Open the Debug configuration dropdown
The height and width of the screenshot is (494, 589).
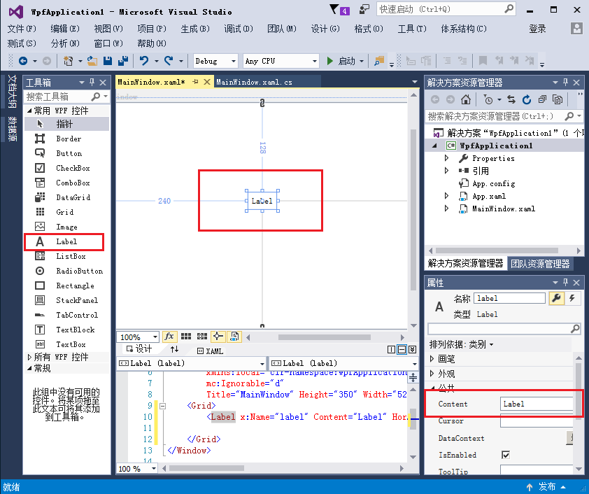215,61
